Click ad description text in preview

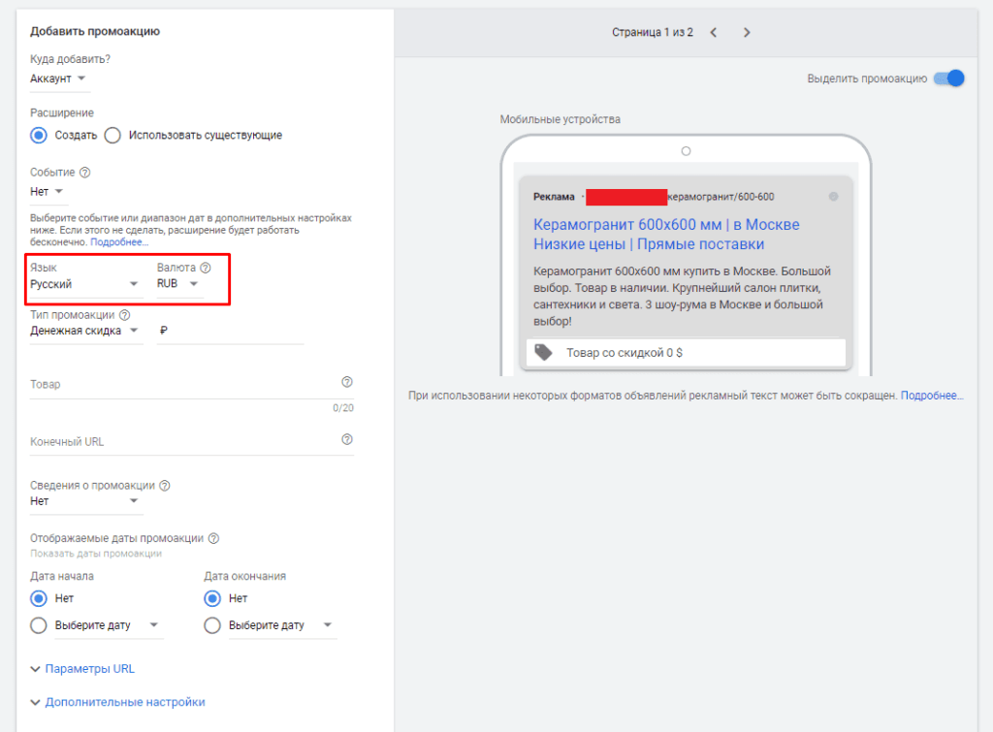point(683,297)
